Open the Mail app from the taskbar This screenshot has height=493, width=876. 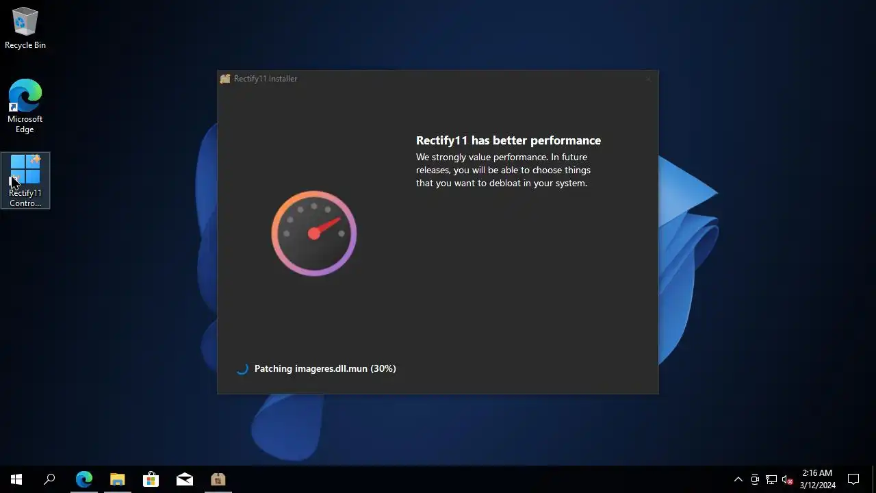pos(184,479)
